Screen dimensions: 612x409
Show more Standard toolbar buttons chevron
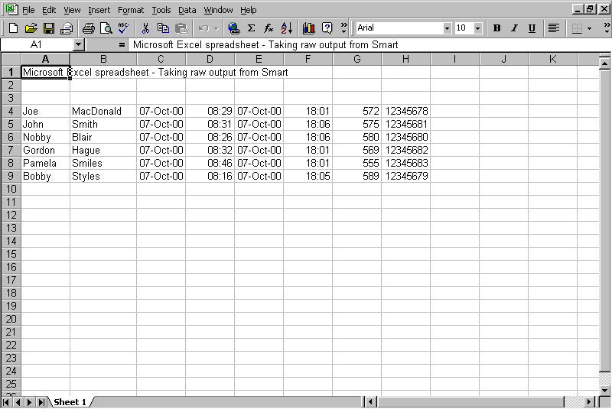click(343, 28)
